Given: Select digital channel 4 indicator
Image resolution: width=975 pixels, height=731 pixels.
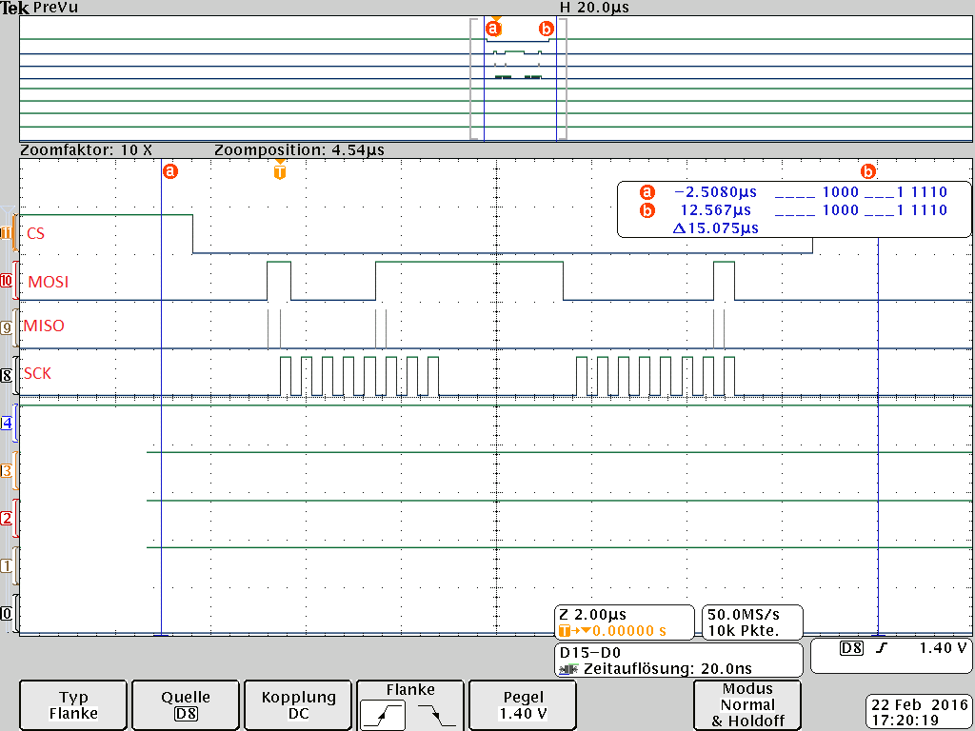Looking at the screenshot, I should coord(7,424).
